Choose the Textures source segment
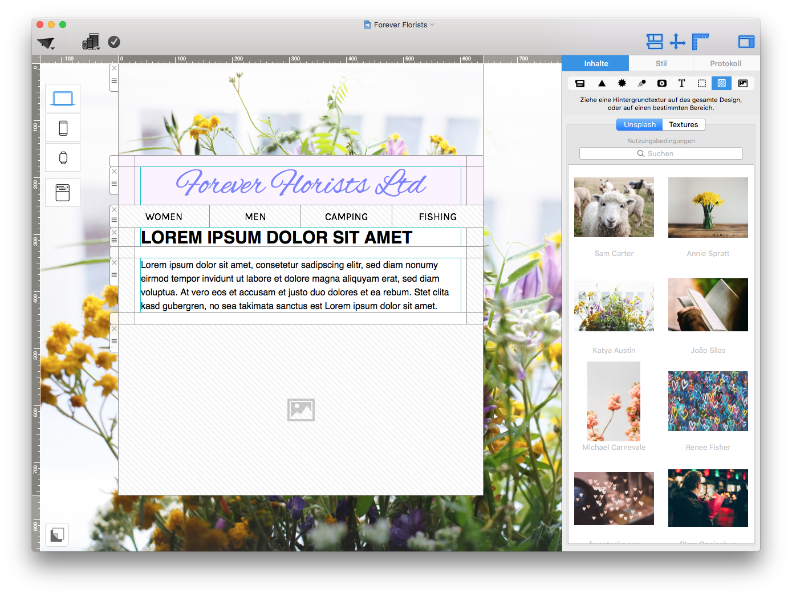Screen dimensions: 792x597 (683, 124)
